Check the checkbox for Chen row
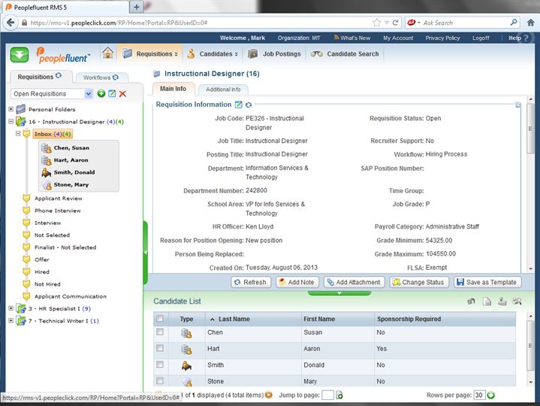 click(159, 332)
